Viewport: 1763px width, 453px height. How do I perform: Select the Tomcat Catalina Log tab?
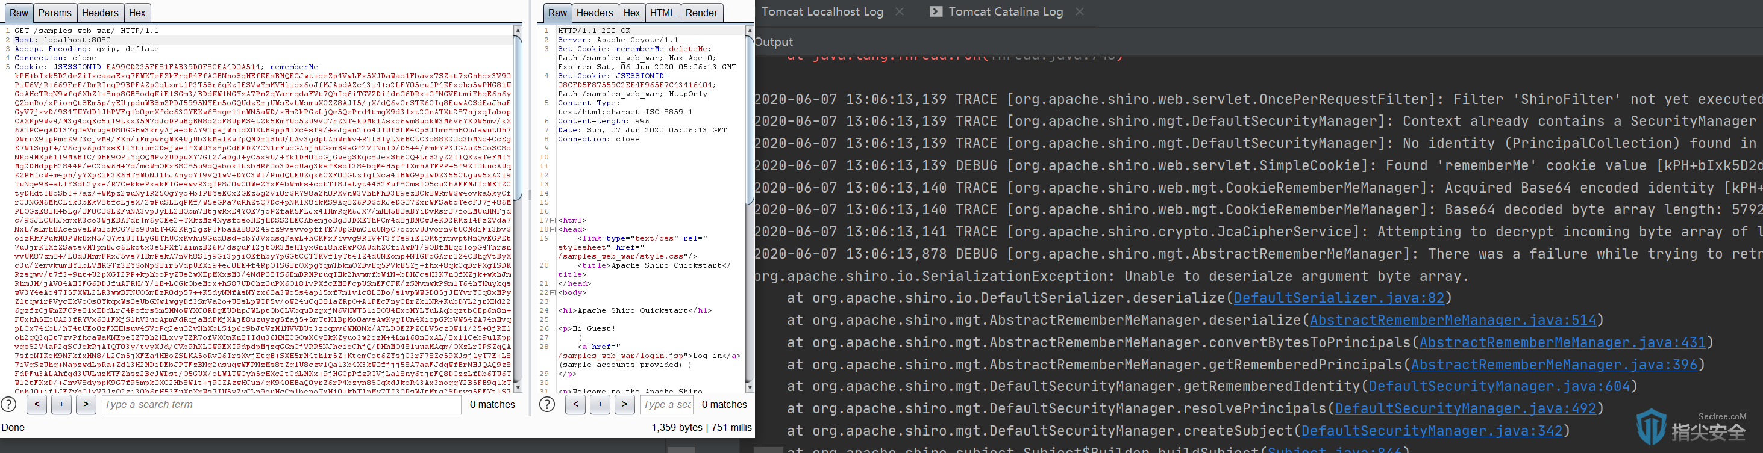coord(1006,11)
